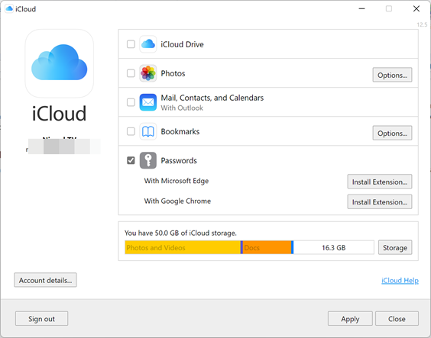This screenshot has height=338, width=431.
Task: Minimize the iCloud window
Action: pyautogui.click(x=361, y=9)
